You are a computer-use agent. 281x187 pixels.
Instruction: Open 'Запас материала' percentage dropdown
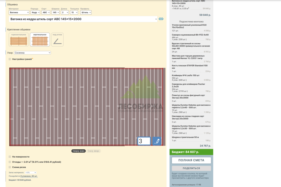coord(31,172)
